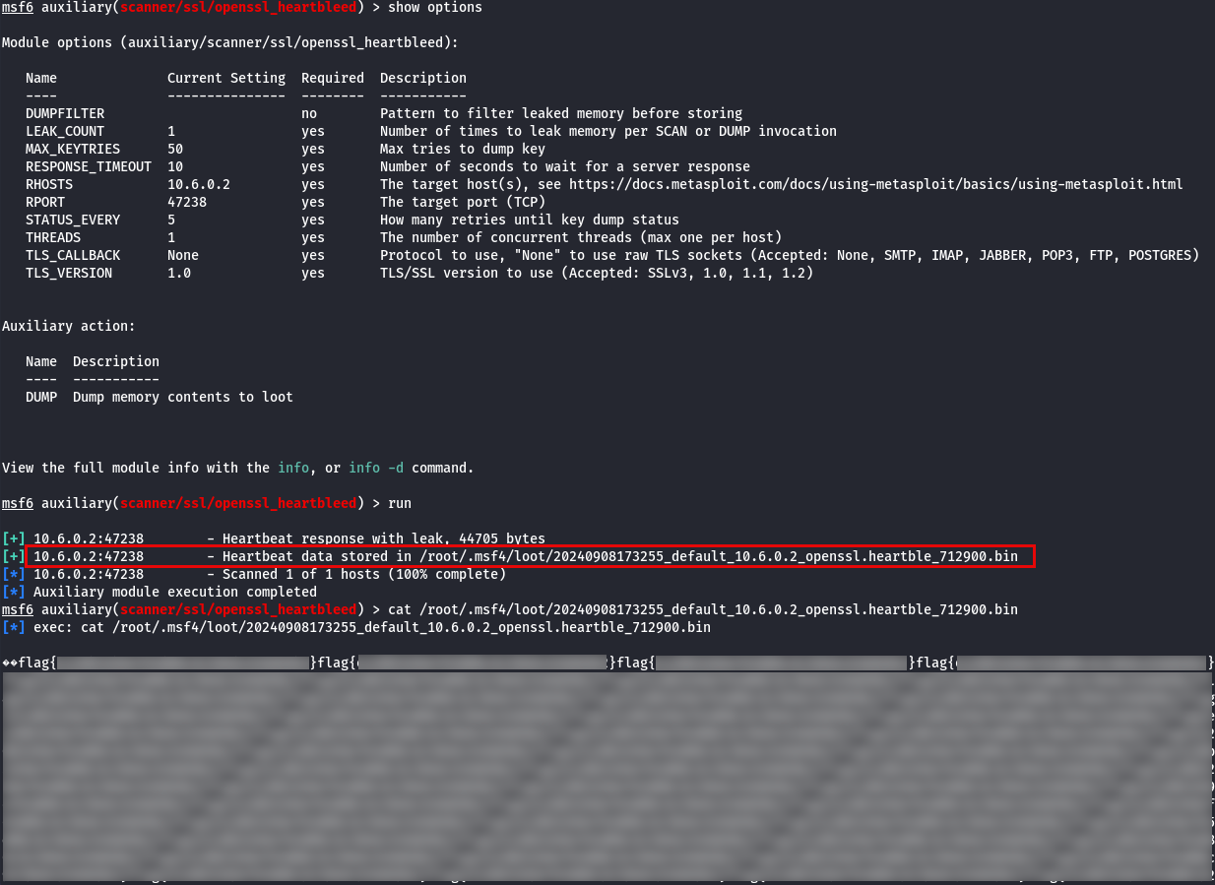This screenshot has width=1215, height=885.
Task: Click 'Max tries to dump key' description
Action: pyautogui.click(x=463, y=149)
